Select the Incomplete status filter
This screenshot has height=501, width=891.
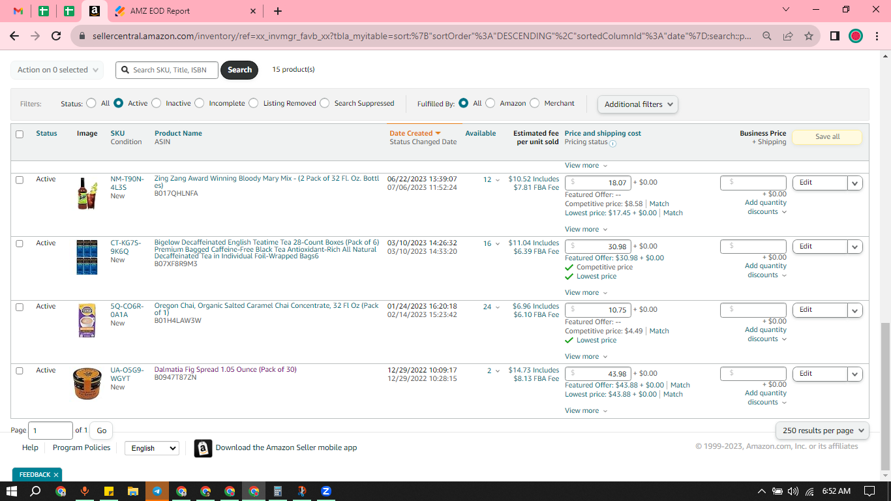click(200, 103)
